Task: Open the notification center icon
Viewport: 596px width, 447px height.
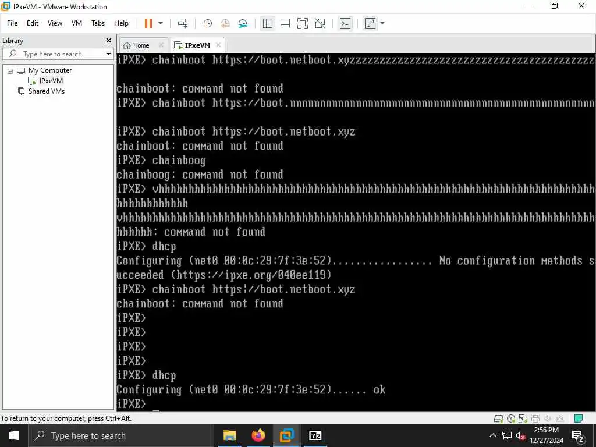Action: coord(578,436)
